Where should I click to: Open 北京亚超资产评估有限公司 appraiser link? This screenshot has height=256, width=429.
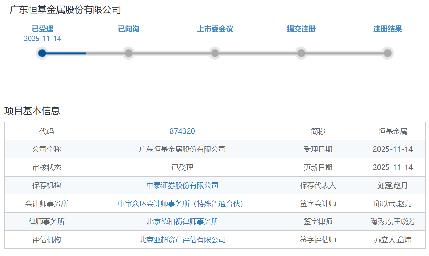(x=182, y=240)
